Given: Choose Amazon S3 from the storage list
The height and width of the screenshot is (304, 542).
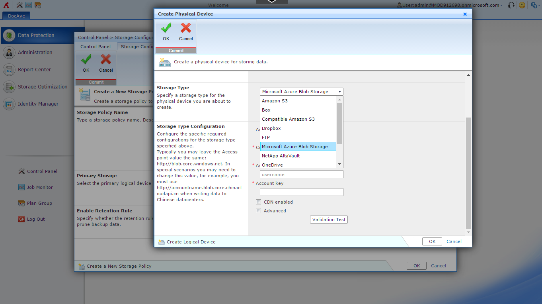Looking at the screenshot, I should click(298, 101).
